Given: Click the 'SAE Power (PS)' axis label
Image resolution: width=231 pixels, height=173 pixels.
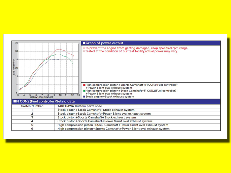Looking at the screenshot, I should coord(14,67).
